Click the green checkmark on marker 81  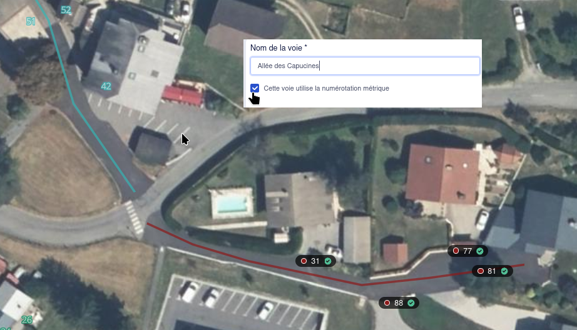click(x=504, y=271)
